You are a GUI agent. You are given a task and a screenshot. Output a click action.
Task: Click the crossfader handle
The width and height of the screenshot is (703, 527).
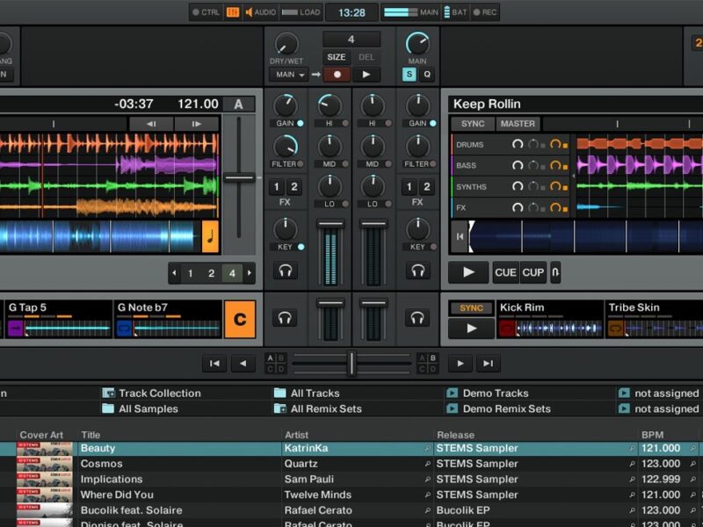[351, 363]
